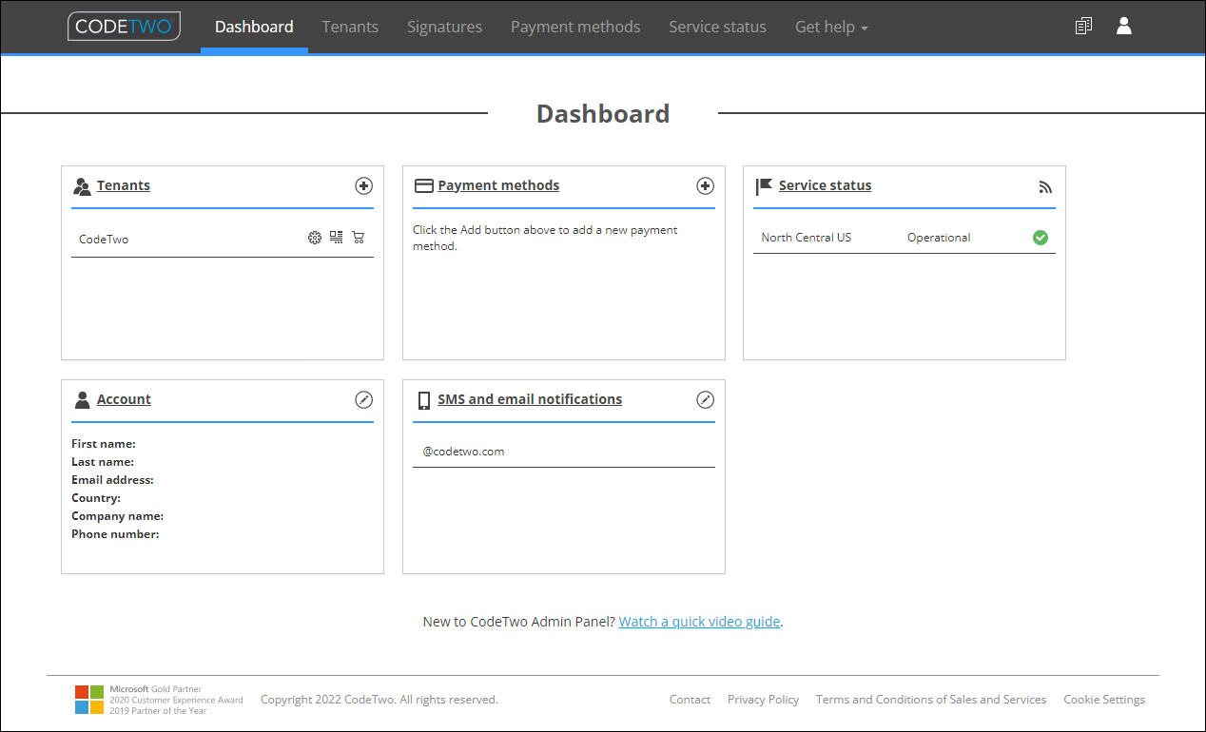Add a new payment method plus icon
Image resolution: width=1206 pixels, height=732 pixels.
tap(705, 186)
